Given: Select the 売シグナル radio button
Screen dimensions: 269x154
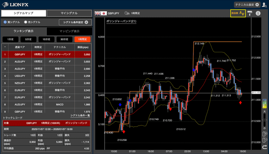Looking at the screenshot, I should pyautogui.click(x=26, y=22).
